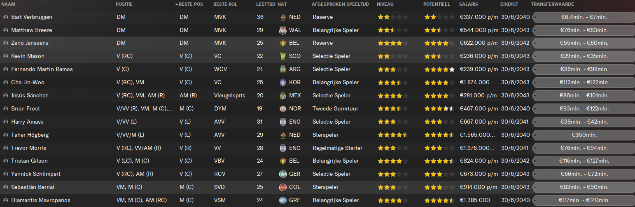Click the Salaris column header
This screenshot has width=635, height=207.
point(469,4)
